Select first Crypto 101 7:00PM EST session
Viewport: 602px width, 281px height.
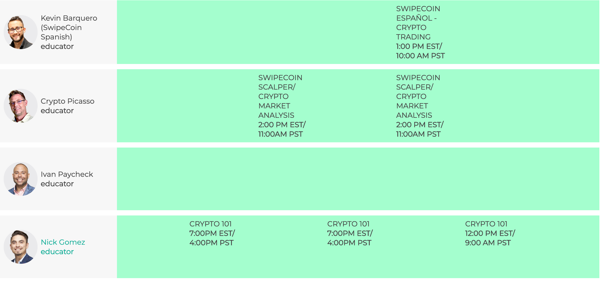tap(212, 233)
